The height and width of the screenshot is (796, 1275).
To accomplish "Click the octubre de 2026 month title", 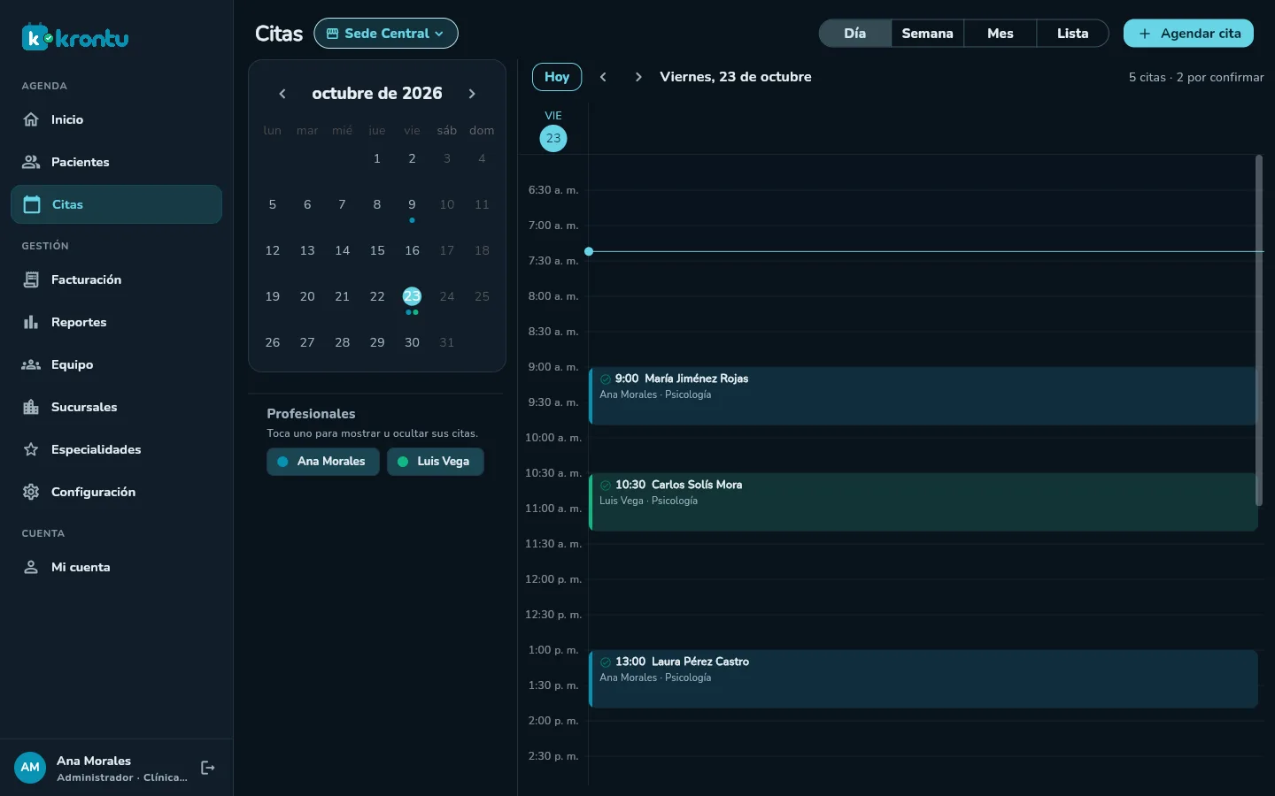I will click(x=377, y=94).
